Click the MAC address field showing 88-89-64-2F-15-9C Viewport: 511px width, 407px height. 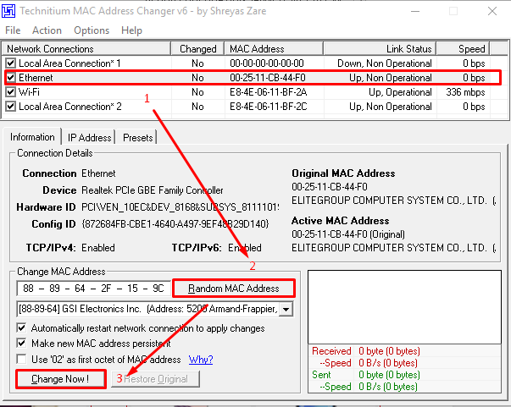tap(93, 289)
